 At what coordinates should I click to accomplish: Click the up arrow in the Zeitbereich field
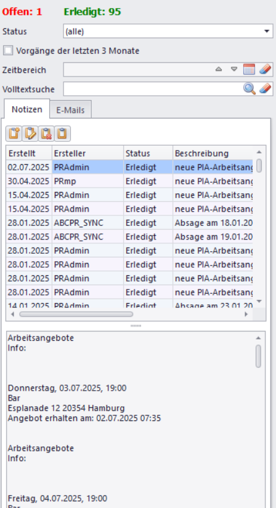pyautogui.click(x=219, y=69)
